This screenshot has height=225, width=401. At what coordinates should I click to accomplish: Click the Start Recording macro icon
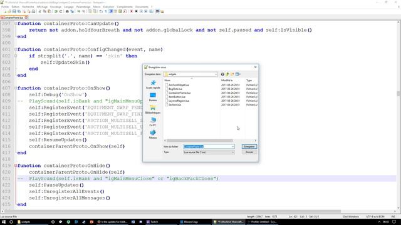click(x=132, y=11)
